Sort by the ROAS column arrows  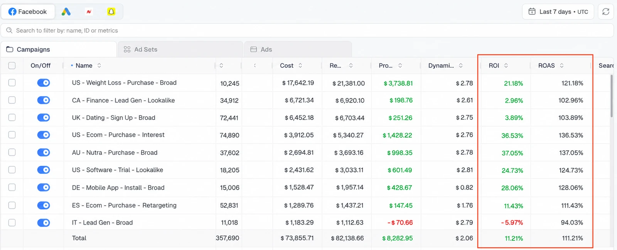coord(562,65)
